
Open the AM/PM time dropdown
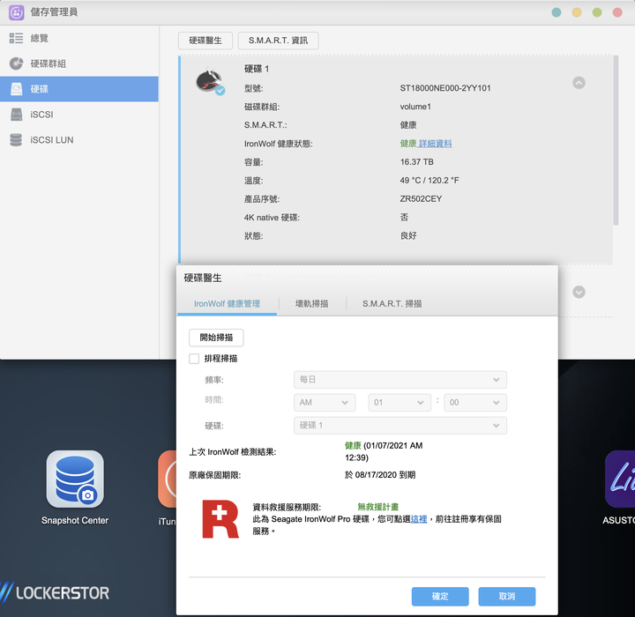[325, 403]
